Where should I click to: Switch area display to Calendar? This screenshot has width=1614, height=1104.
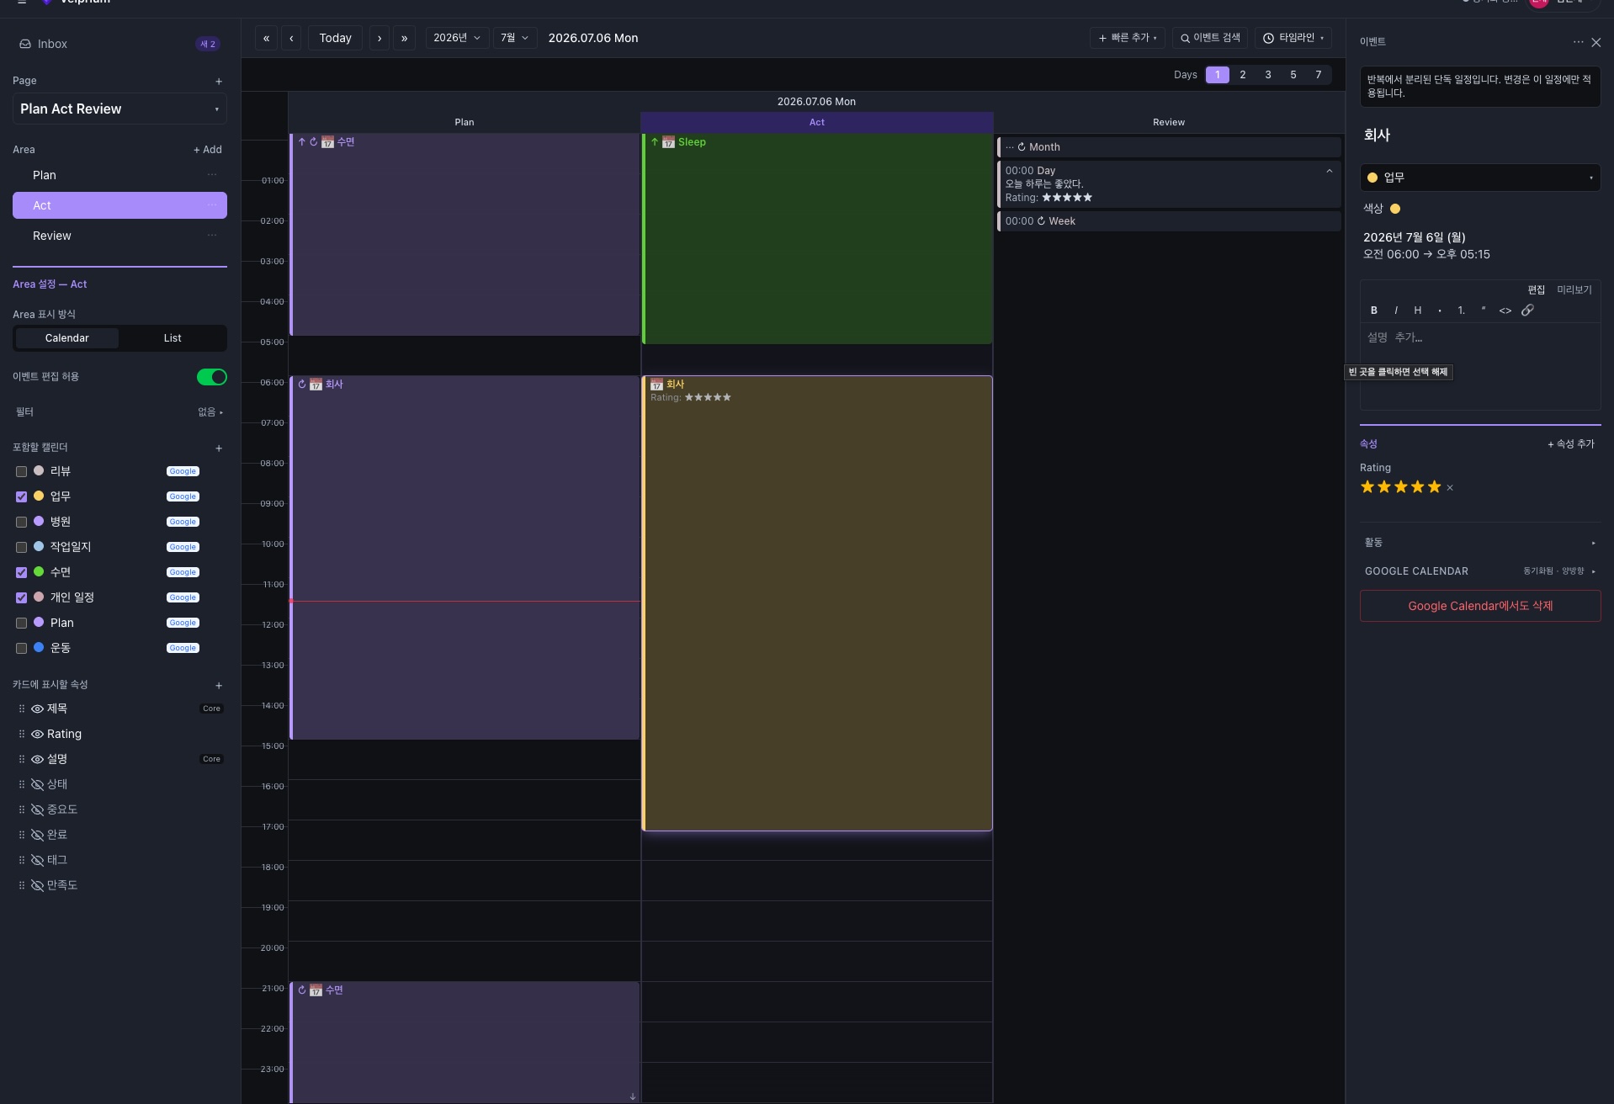[66, 338]
